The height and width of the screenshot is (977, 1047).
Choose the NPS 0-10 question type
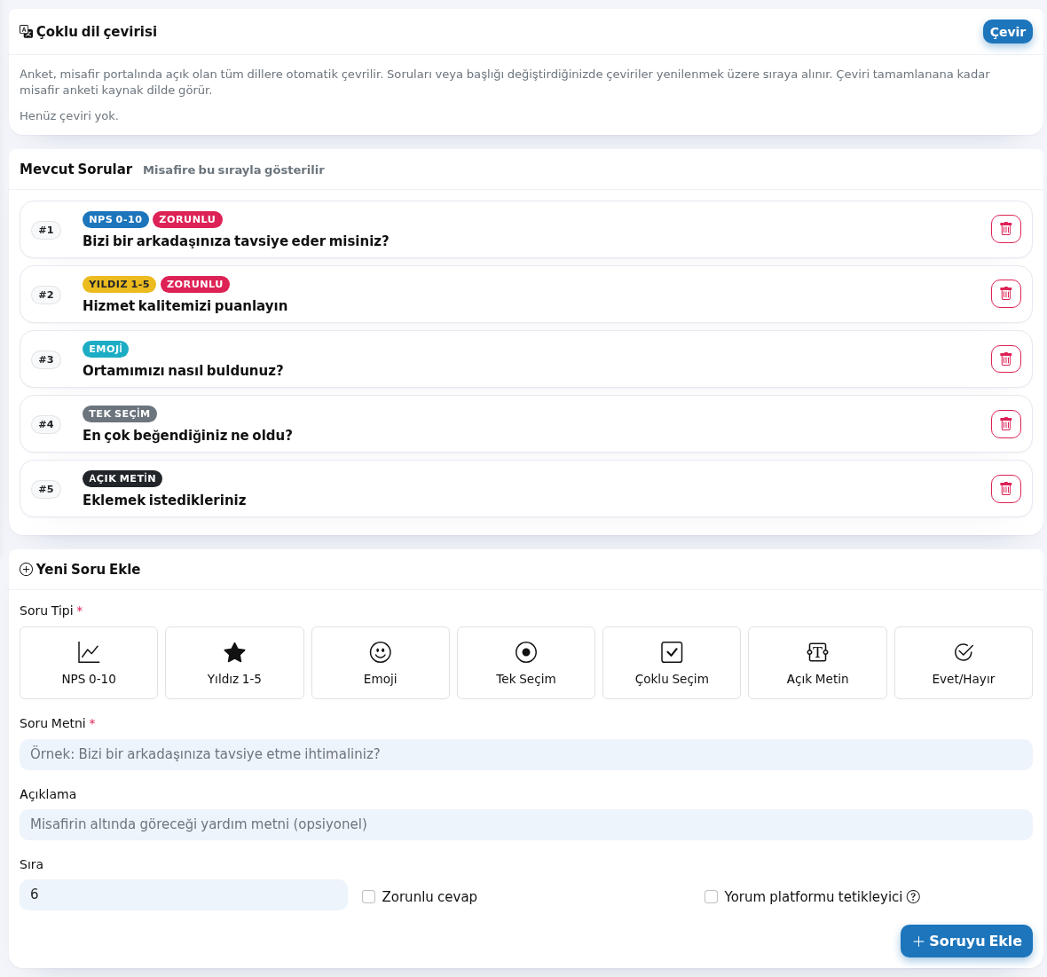[x=89, y=663]
